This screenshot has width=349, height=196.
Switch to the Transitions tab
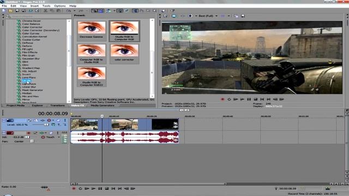[57, 105]
